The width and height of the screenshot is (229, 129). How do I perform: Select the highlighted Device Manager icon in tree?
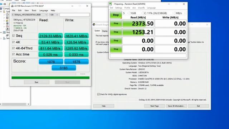tap(7, 29)
